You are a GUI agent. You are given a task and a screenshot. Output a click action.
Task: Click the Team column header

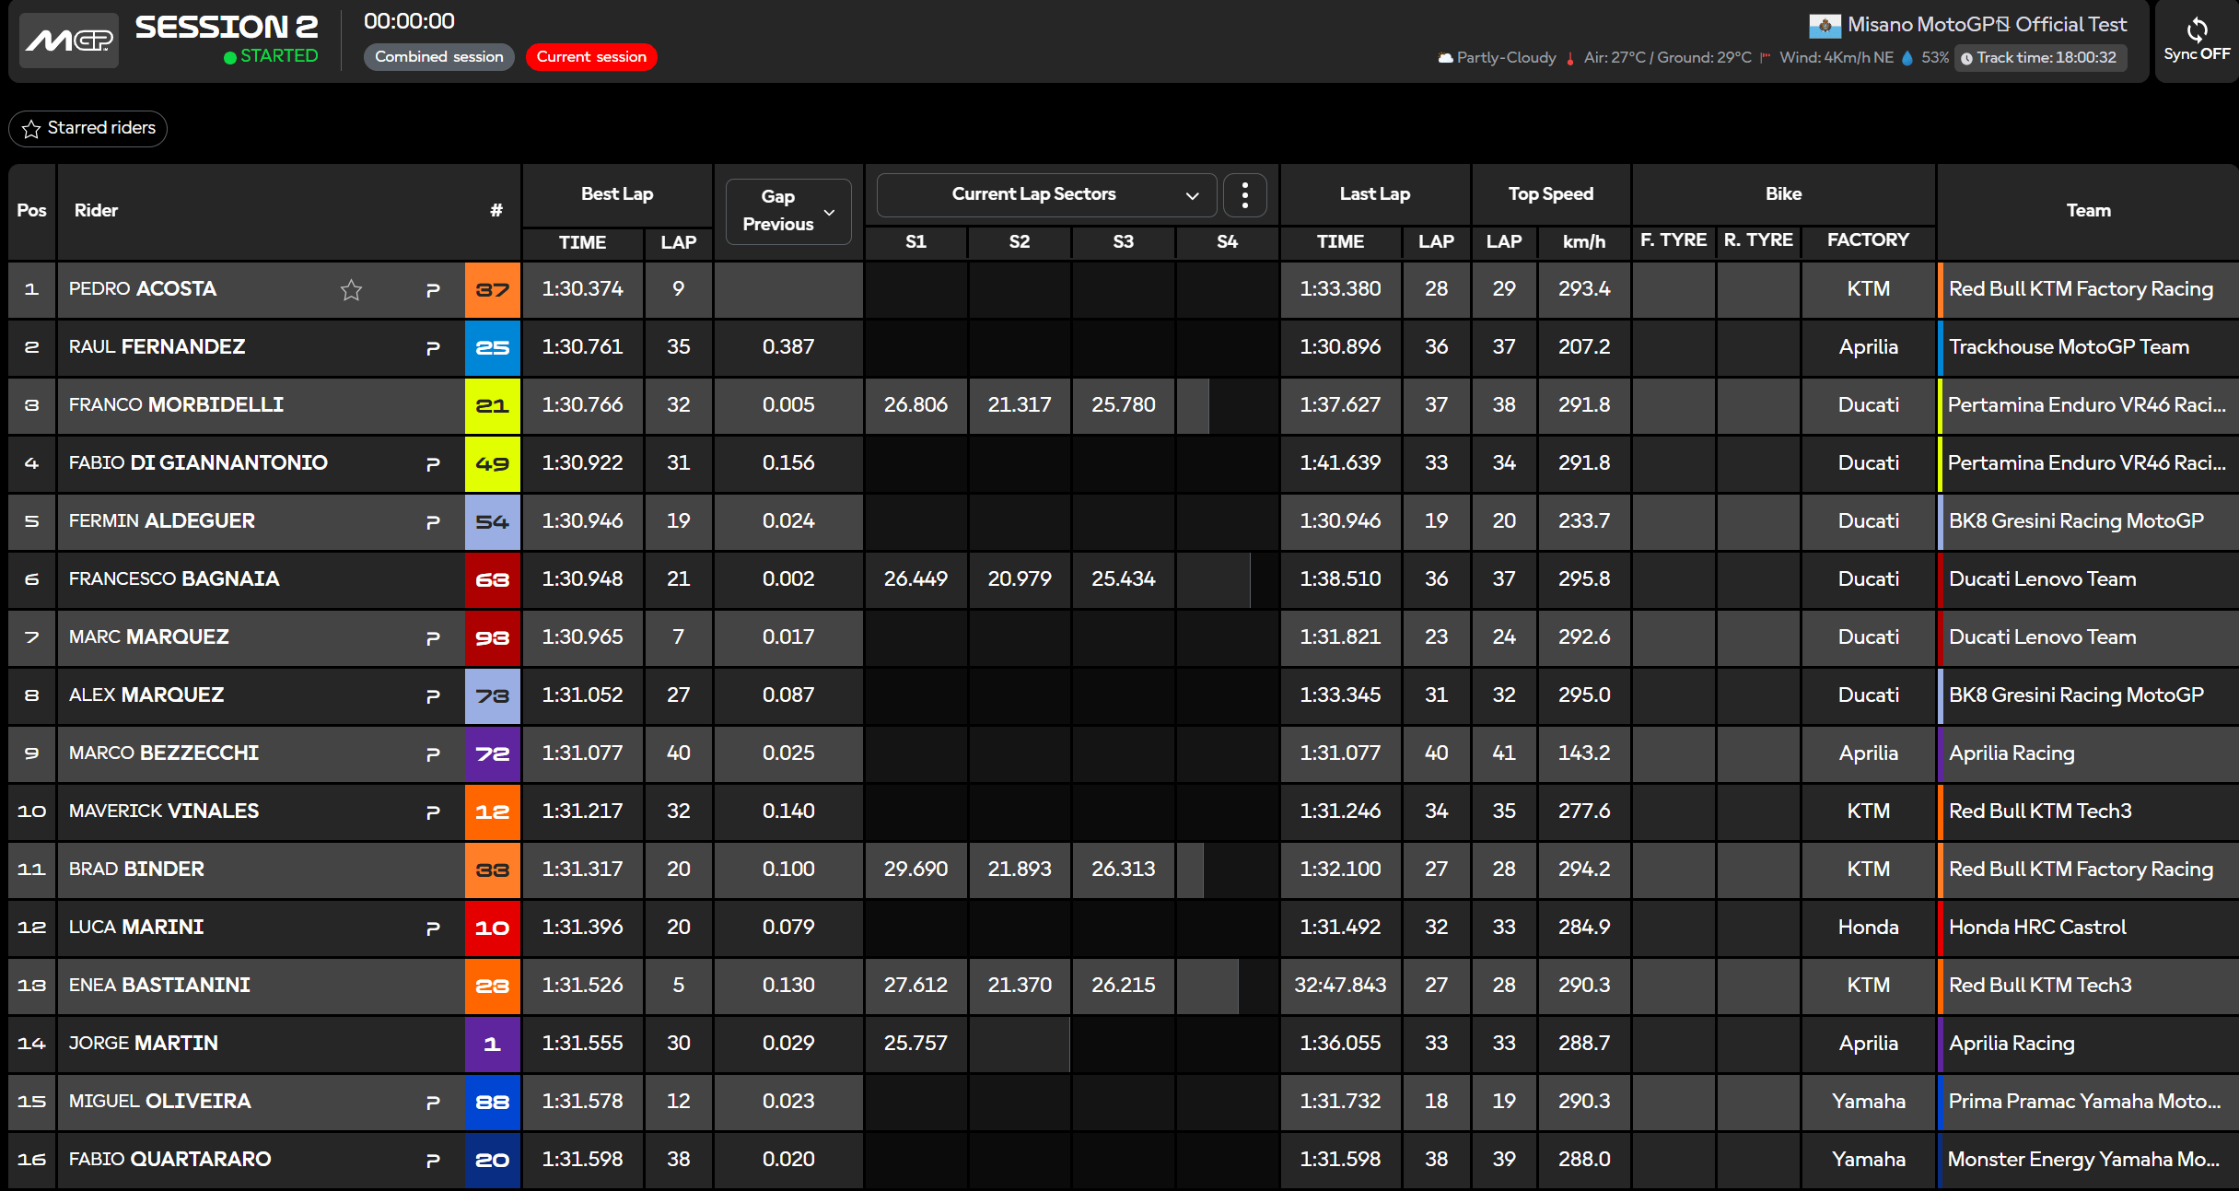[x=2088, y=211]
